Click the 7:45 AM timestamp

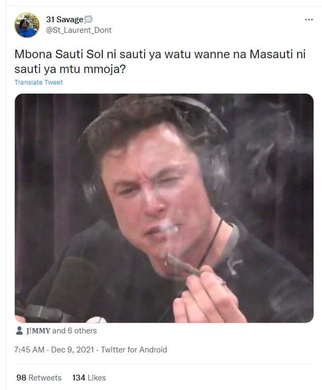(29, 350)
